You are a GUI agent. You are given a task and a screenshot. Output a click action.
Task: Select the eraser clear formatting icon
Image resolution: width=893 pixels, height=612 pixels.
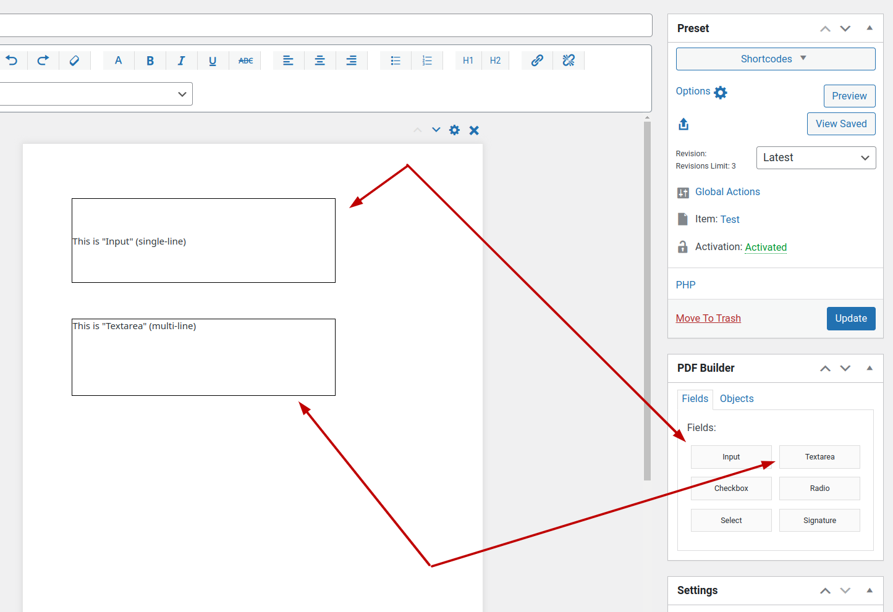[74, 61]
